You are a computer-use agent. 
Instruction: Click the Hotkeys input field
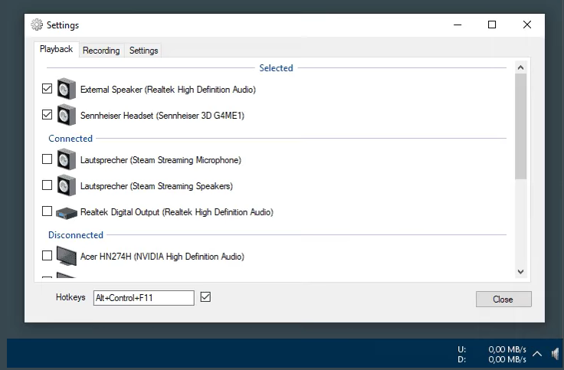point(144,298)
